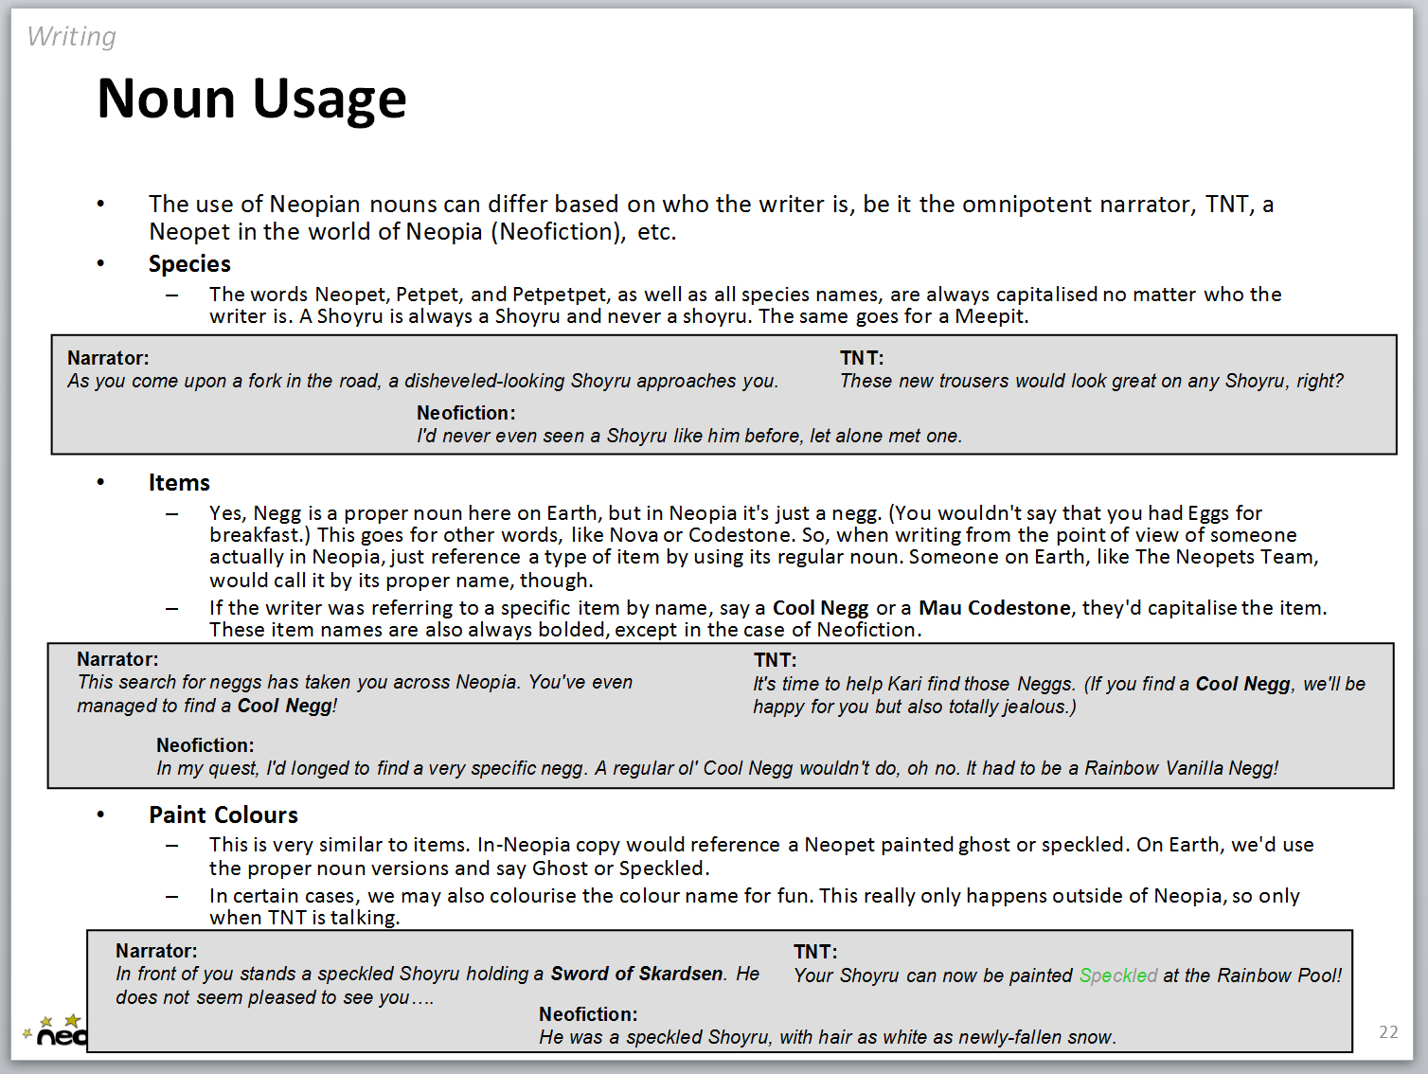Image resolution: width=1428 pixels, height=1074 pixels.
Task: Click the "TNT:" label in the Items example box
Action: pyautogui.click(x=775, y=660)
